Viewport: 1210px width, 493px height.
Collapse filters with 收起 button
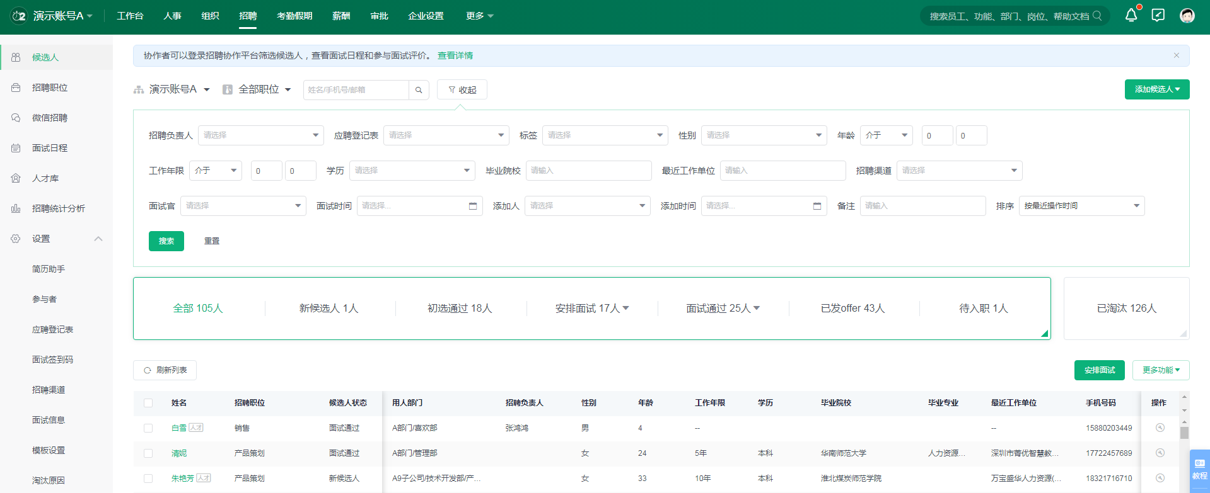(462, 90)
